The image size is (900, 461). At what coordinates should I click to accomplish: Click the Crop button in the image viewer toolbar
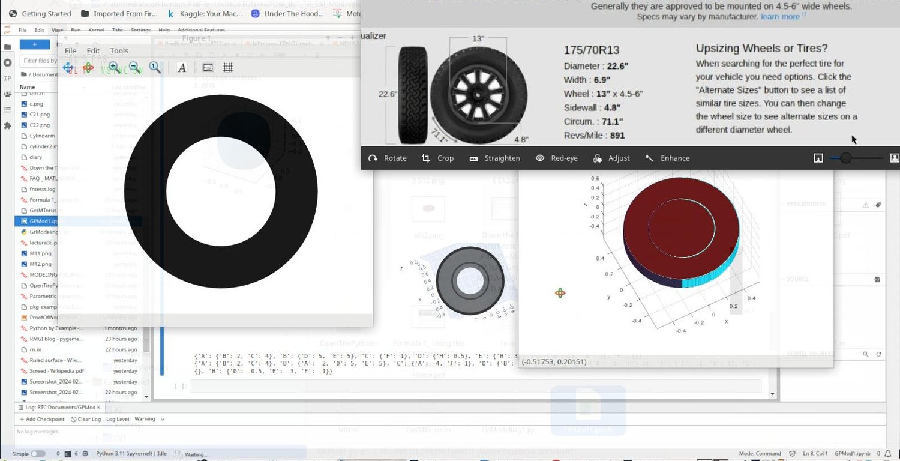tap(438, 158)
